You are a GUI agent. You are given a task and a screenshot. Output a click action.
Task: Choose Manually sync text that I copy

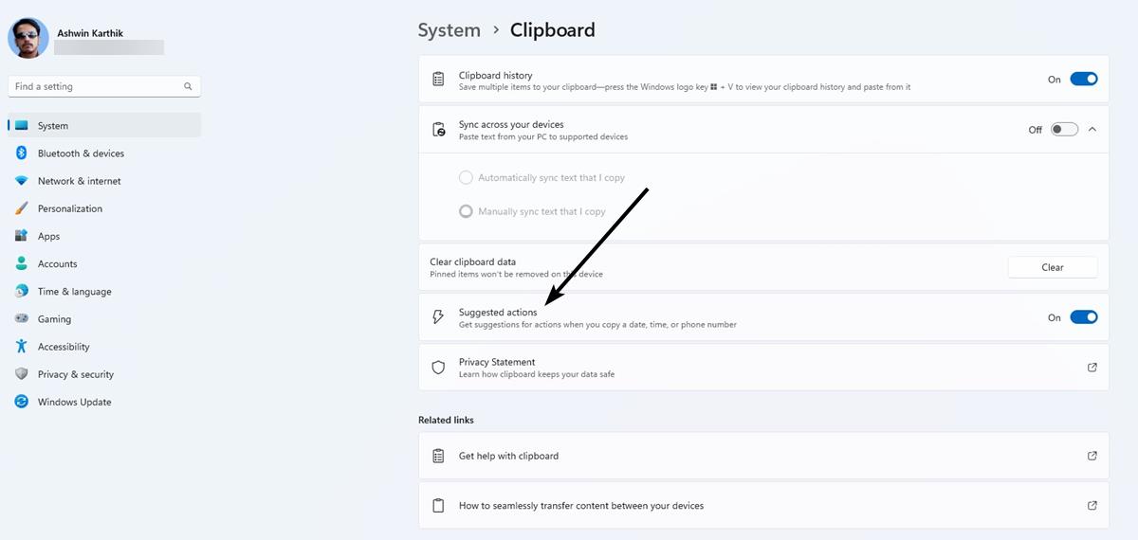tap(466, 211)
